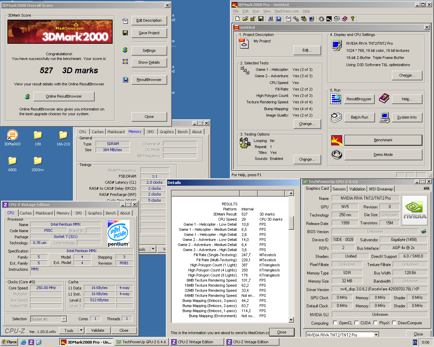Click the Online ResultBrowser button
Viewport: 434px width, 347px height.
(64, 96)
